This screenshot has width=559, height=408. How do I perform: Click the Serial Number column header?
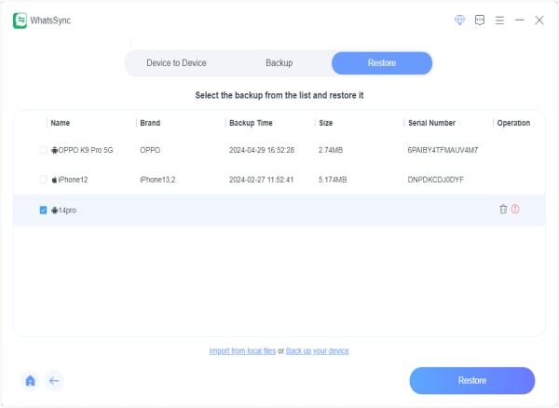(x=431, y=123)
